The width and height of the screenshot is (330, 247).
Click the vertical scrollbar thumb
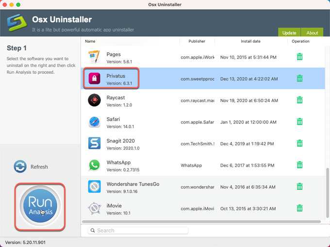coord(327,193)
